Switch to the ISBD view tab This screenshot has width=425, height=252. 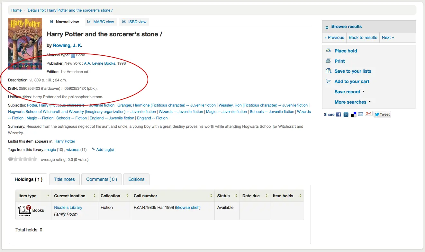tap(134, 22)
